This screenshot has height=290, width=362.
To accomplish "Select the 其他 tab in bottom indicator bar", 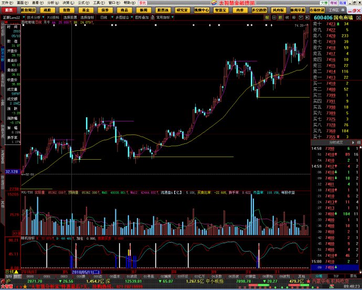I will (302, 276).
